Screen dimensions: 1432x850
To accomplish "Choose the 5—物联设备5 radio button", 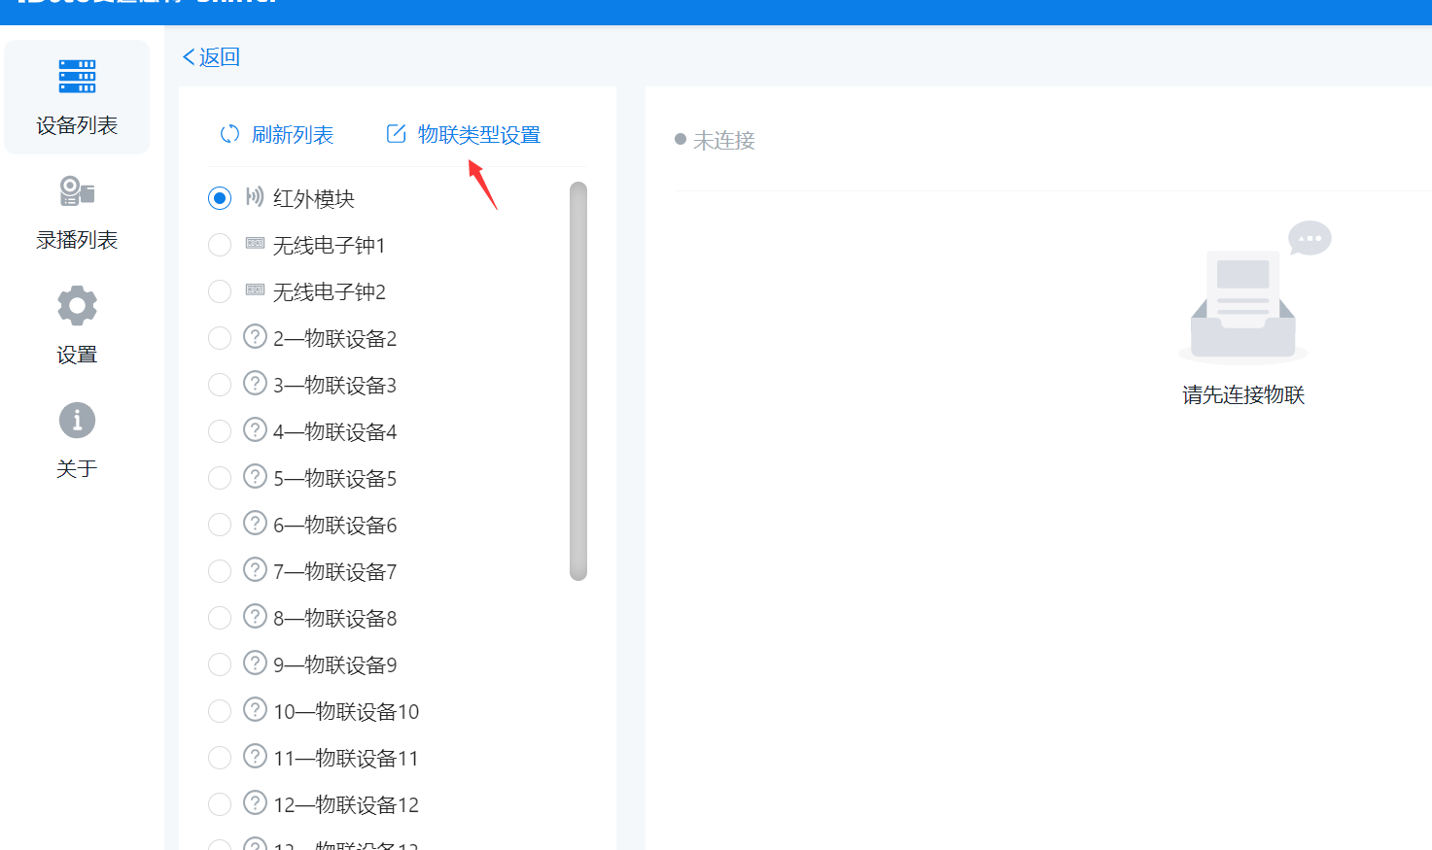I will click(x=220, y=478).
